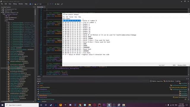The height and width of the screenshot is (107, 190).
Task: Open Google Chrome from the taskbar
Action: pos(80,105)
